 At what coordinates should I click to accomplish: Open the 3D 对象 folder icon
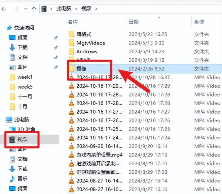[12, 129]
